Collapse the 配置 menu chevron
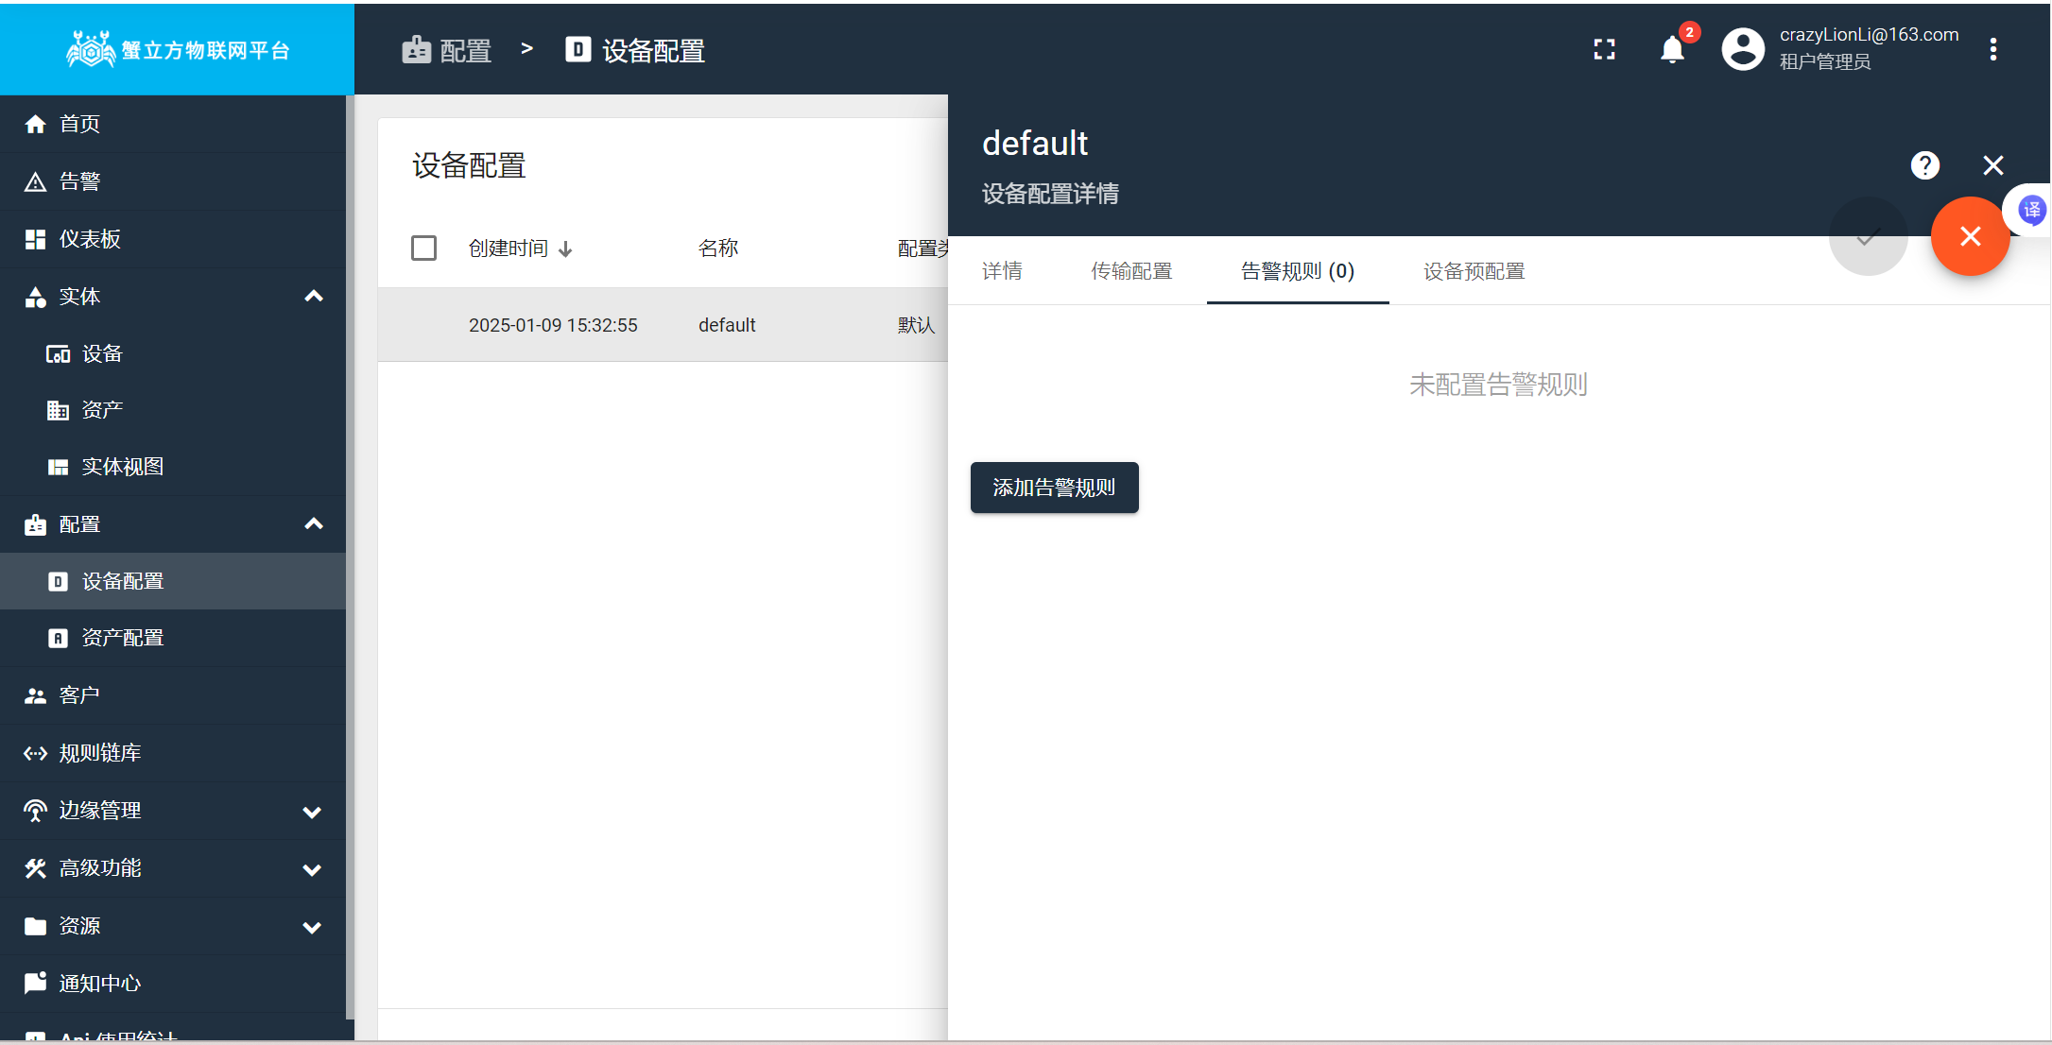This screenshot has width=2052, height=1045. (314, 524)
